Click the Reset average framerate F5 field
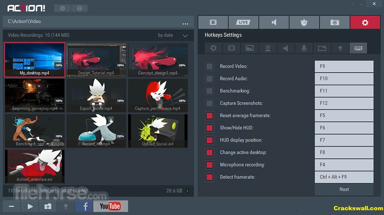This screenshot has height=215, width=384. pos(344,115)
